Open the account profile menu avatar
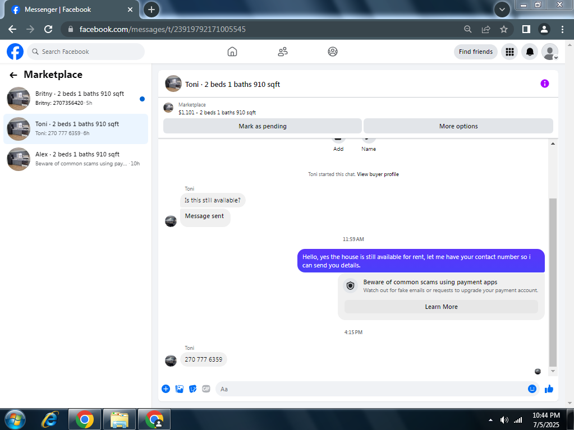Viewport: 574px width, 430px height. [549, 52]
